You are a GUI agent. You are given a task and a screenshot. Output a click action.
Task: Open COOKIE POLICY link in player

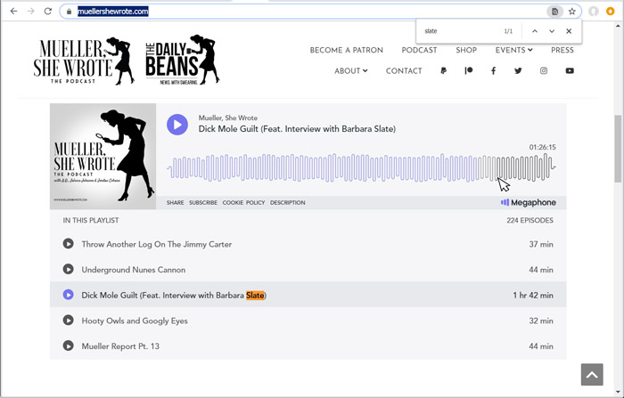coord(243,202)
